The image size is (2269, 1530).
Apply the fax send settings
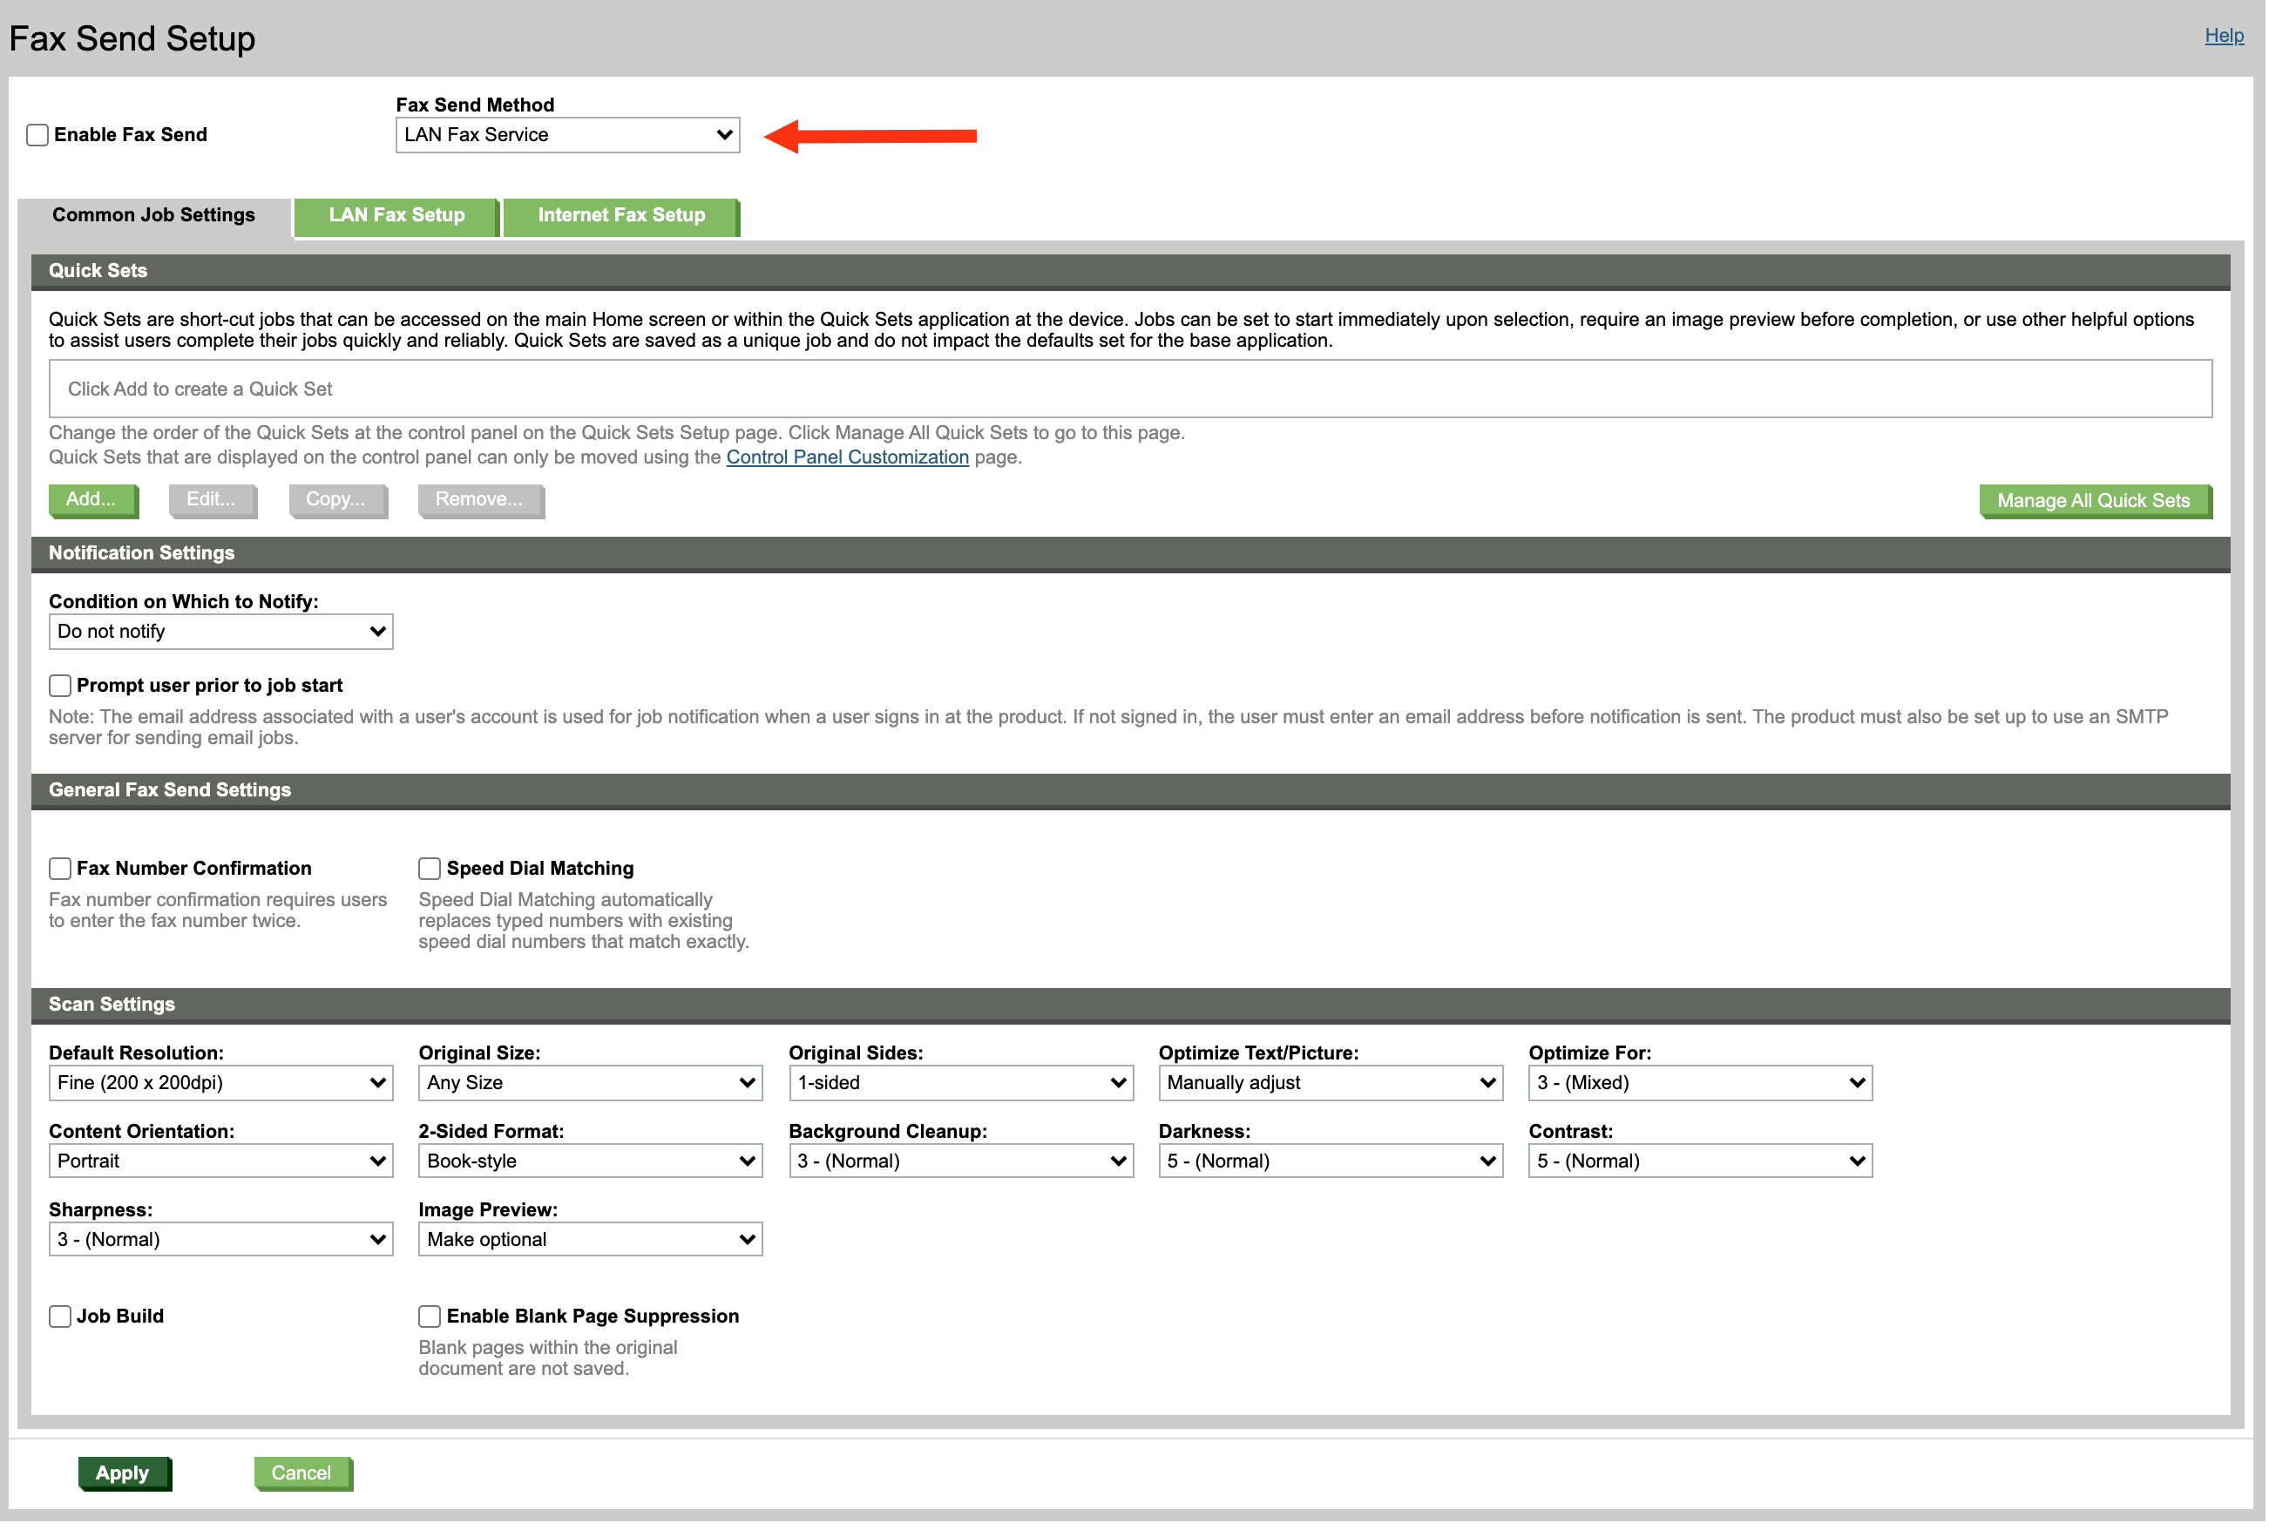click(x=125, y=1473)
